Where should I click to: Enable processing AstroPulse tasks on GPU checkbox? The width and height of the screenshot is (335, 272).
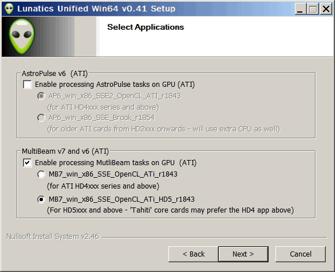(27, 85)
